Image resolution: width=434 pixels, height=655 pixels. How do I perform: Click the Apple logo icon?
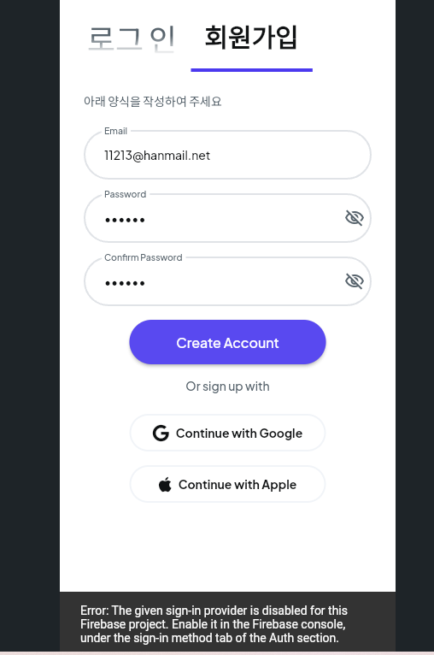165,485
